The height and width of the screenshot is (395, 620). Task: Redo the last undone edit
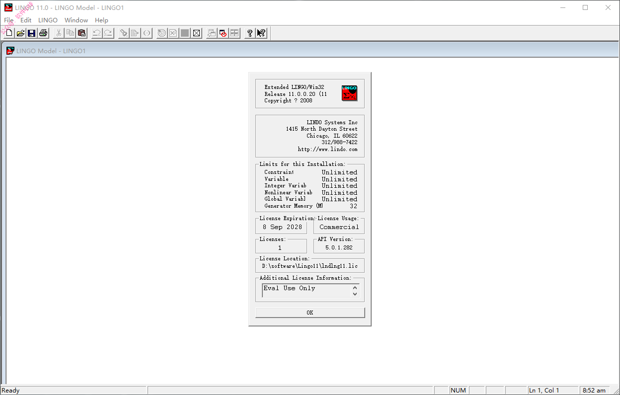click(x=108, y=33)
